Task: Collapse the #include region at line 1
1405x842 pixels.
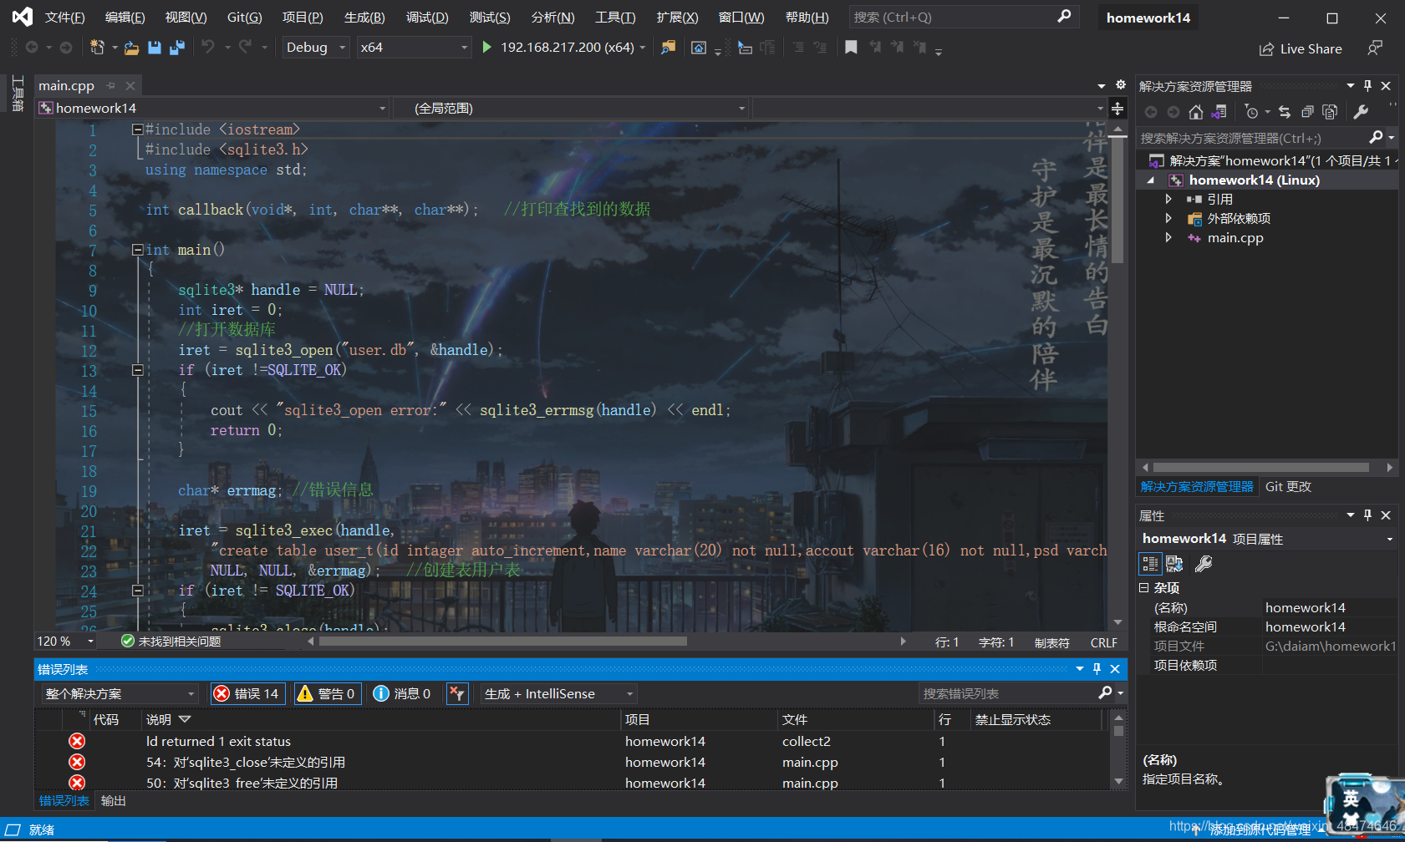Action: 137,129
